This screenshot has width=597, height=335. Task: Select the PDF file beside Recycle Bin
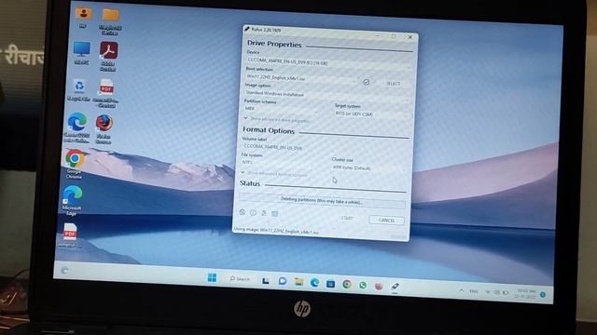pyautogui.click(x=105, y=93)
